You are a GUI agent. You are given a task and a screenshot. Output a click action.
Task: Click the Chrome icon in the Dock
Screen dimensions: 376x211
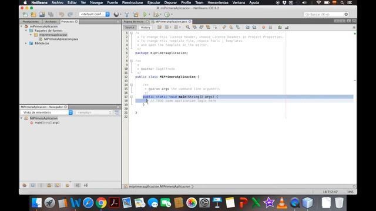click(101, 203)
